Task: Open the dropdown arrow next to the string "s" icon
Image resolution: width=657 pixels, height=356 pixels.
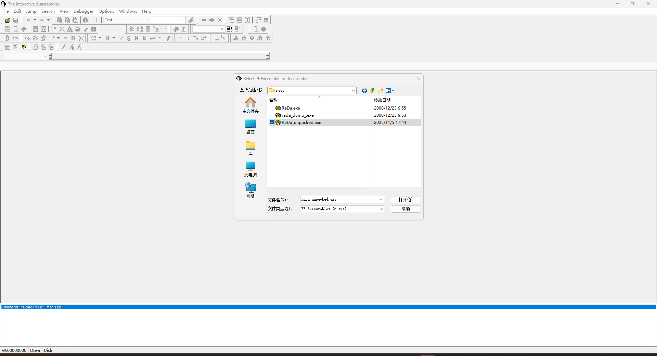Action: pos(59,38)
